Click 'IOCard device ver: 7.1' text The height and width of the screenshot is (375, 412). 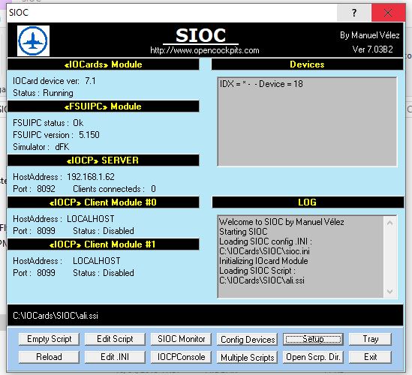(54, 81)
